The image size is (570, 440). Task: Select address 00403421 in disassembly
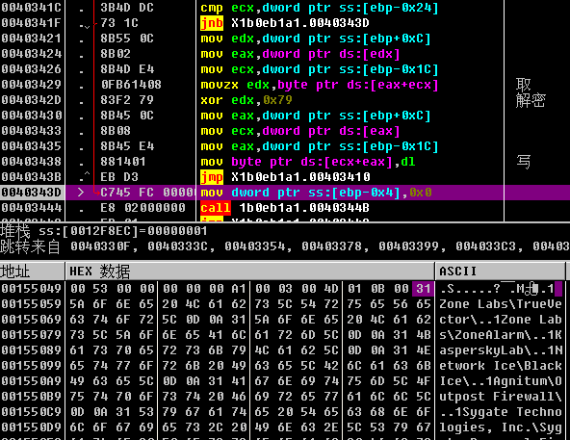[32, 39]
